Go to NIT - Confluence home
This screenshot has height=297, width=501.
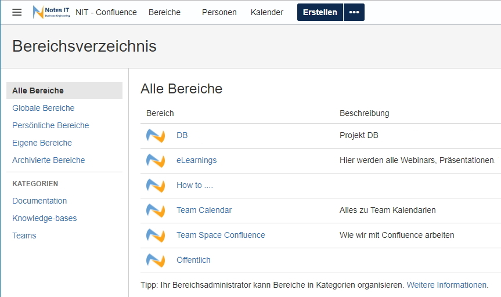pos(106,12)
